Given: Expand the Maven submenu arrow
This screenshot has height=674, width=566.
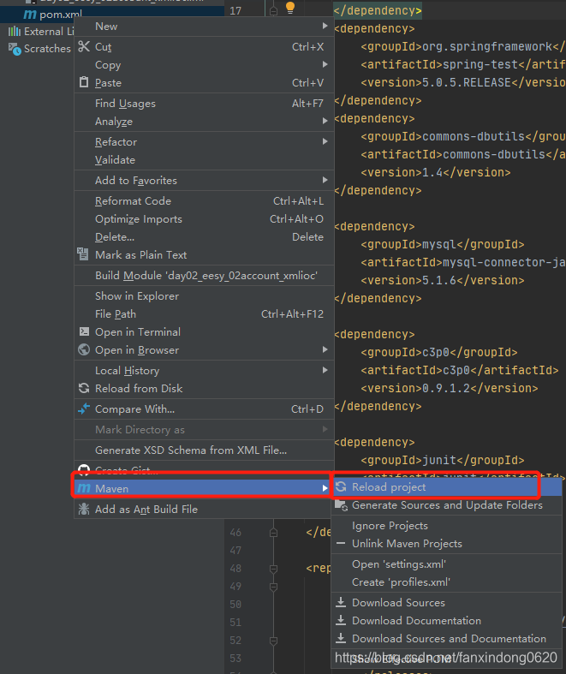Looking at the screenshot, I should click(325, 488).
